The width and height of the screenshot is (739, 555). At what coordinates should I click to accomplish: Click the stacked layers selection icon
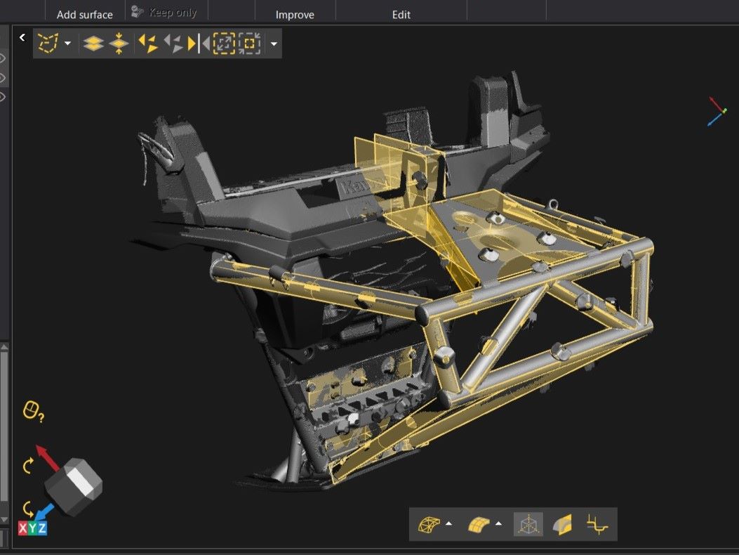tap(93, 44)
